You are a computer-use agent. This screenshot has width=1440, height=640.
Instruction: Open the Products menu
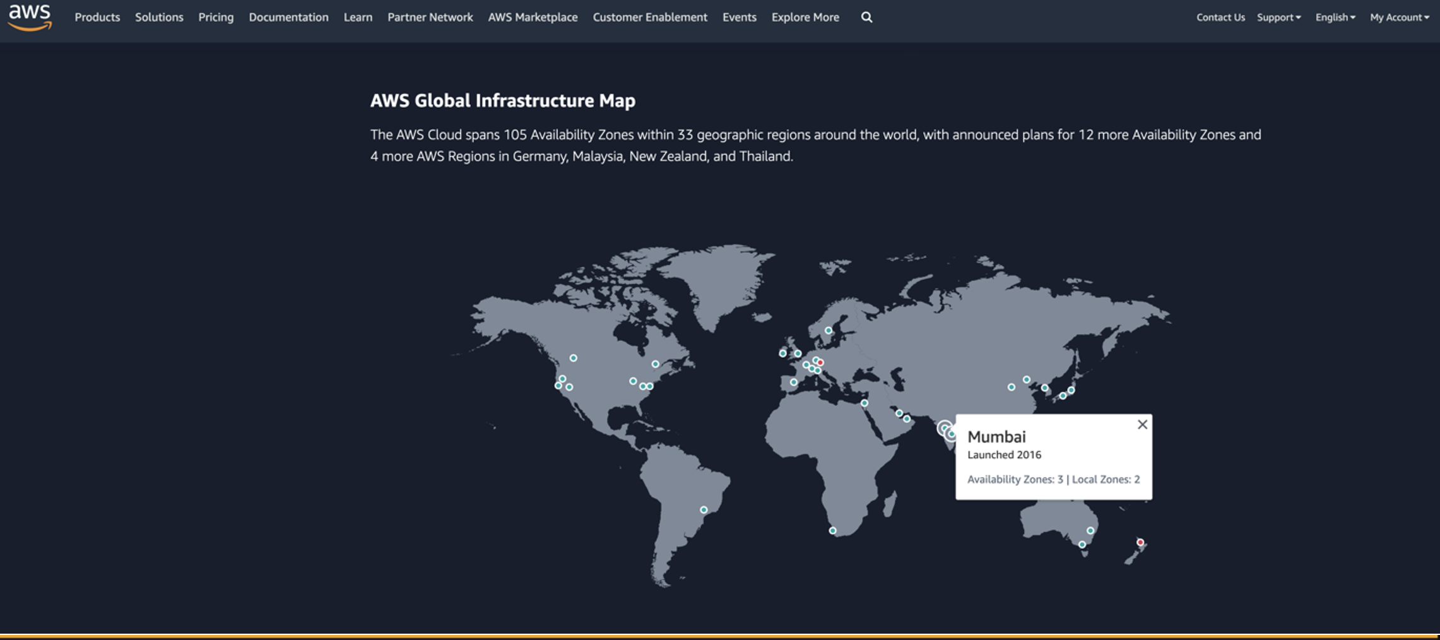pyautogui.click(x=97, y=17)
